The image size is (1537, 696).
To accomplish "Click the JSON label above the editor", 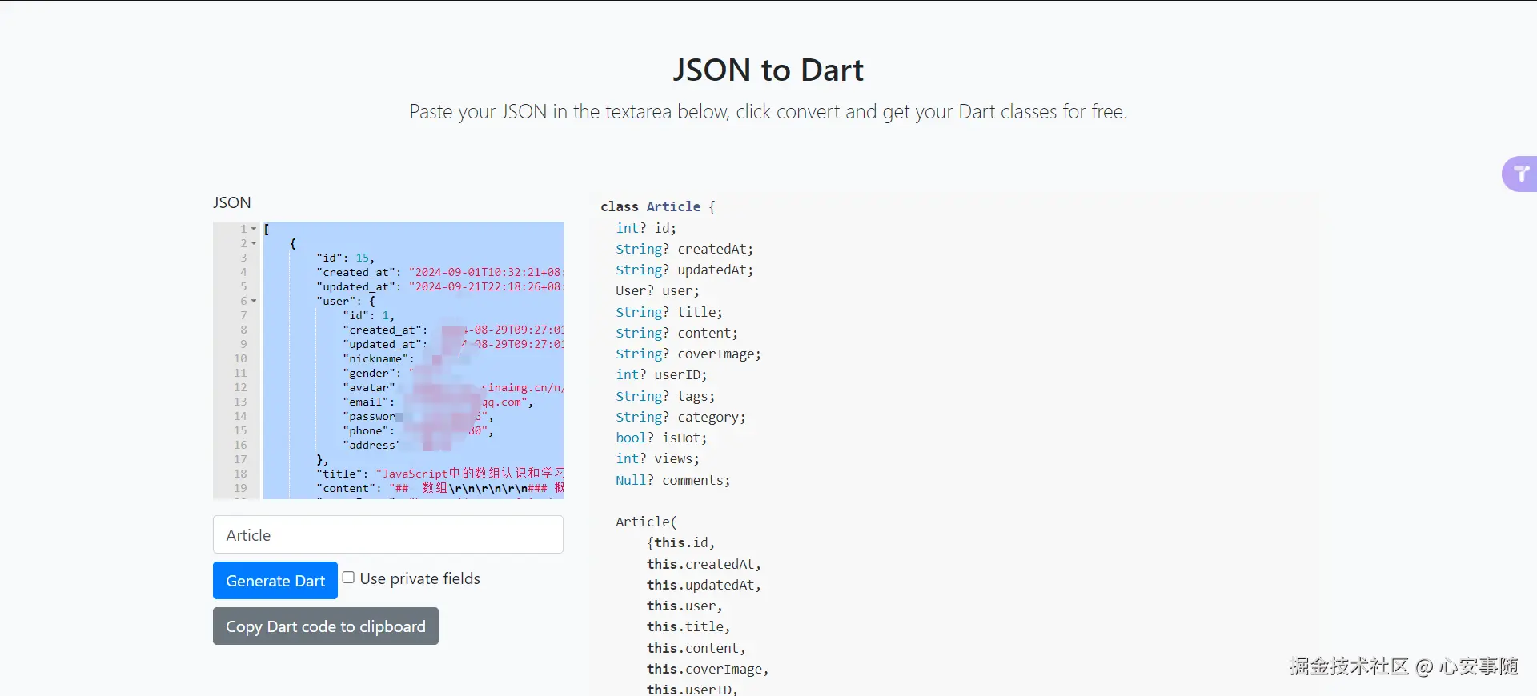I will 232,202.
